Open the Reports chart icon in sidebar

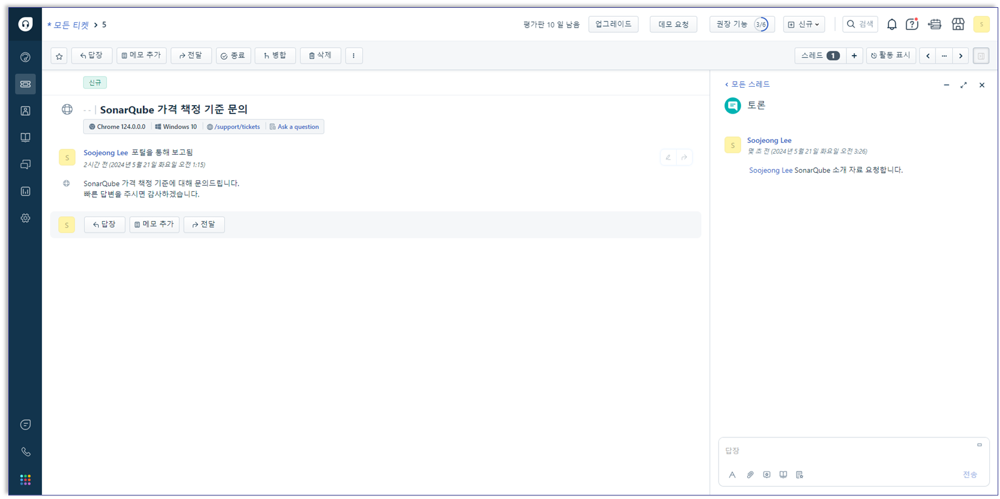point(25,192)
